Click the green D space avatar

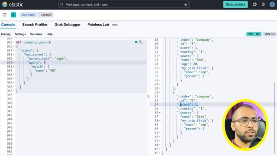pos(13,15)
